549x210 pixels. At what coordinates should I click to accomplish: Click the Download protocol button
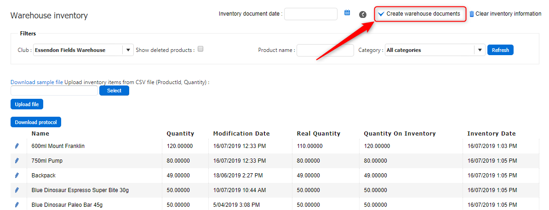[x=36, y=122]
